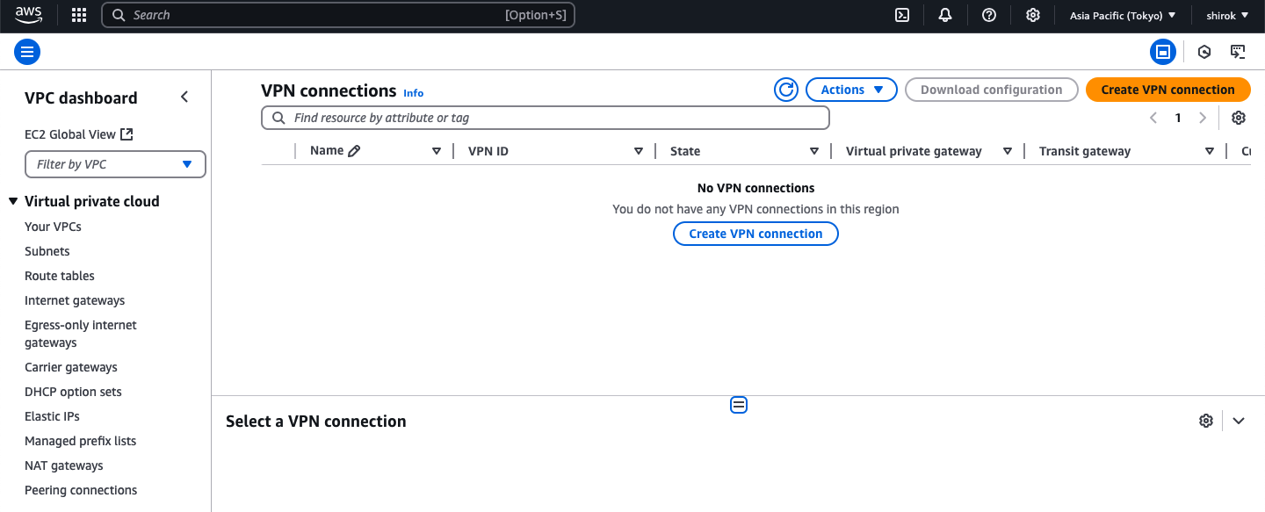Screen dimensions: 1265x512
Task: Open the services grid menu
Action: (79, 15)
